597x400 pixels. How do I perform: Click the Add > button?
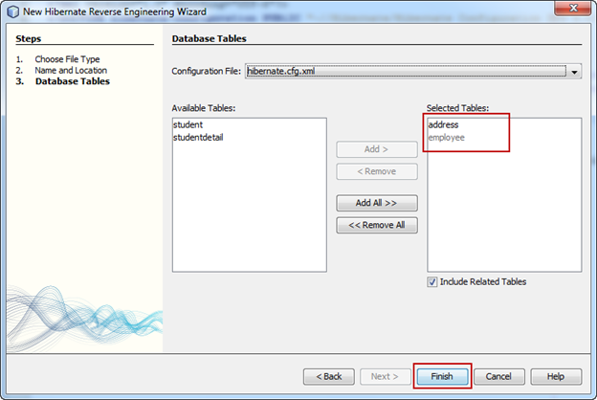pyautogui.click(x=377, y=149)
